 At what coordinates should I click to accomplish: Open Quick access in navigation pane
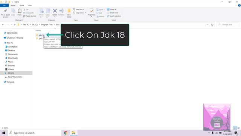pos(12,33)
